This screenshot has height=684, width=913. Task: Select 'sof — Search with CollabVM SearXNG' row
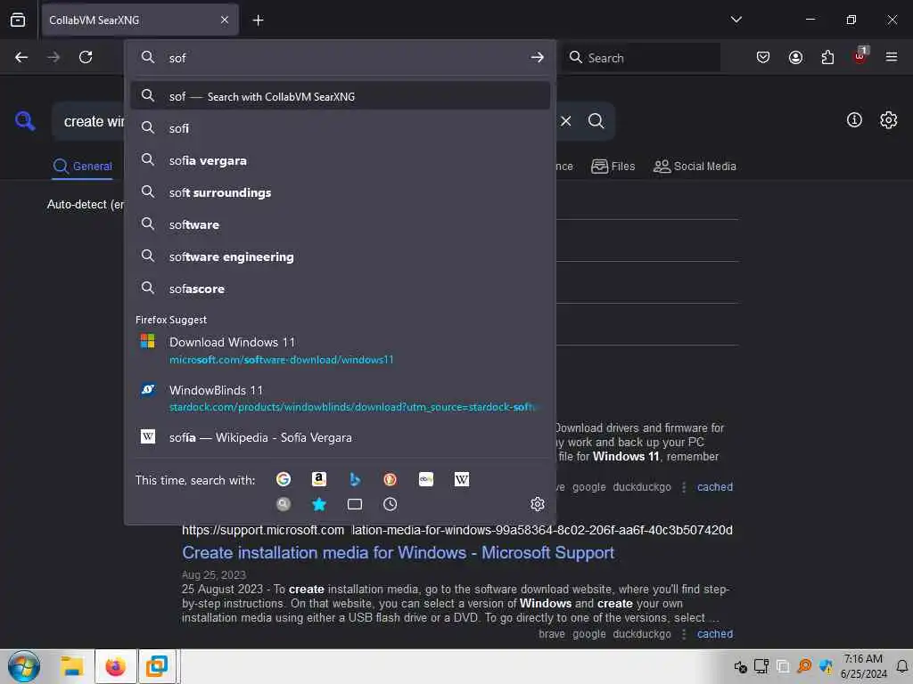[x=340, y=96]
